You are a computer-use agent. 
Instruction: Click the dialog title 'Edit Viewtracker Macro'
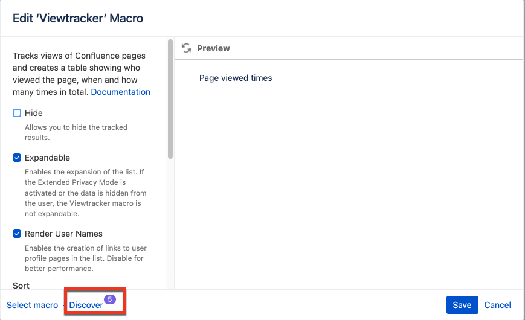click(78, 18)
